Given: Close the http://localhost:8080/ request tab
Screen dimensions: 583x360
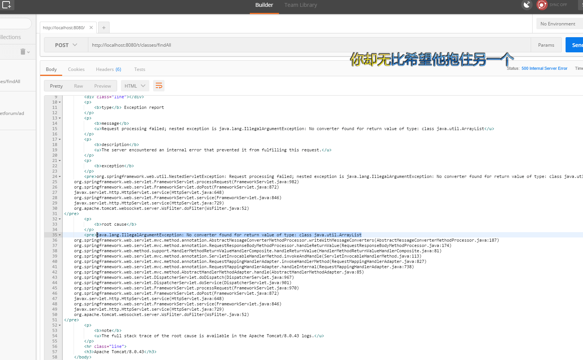Looking at the screenshot, I should (x=91, y=27).
